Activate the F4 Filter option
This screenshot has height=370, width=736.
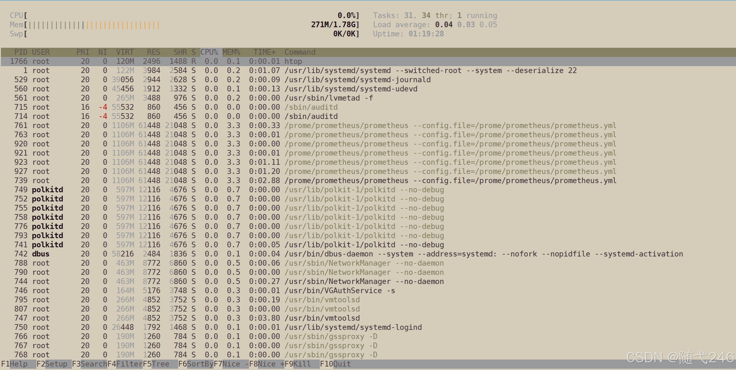coord(129,364)
